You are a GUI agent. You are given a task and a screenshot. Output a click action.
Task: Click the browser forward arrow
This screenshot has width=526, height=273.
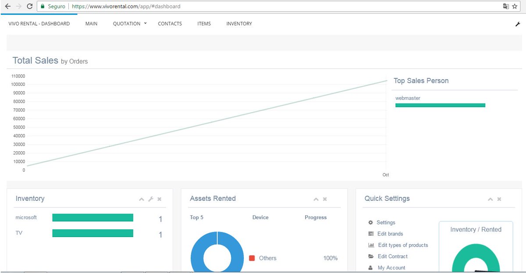[x=18, y=7]
